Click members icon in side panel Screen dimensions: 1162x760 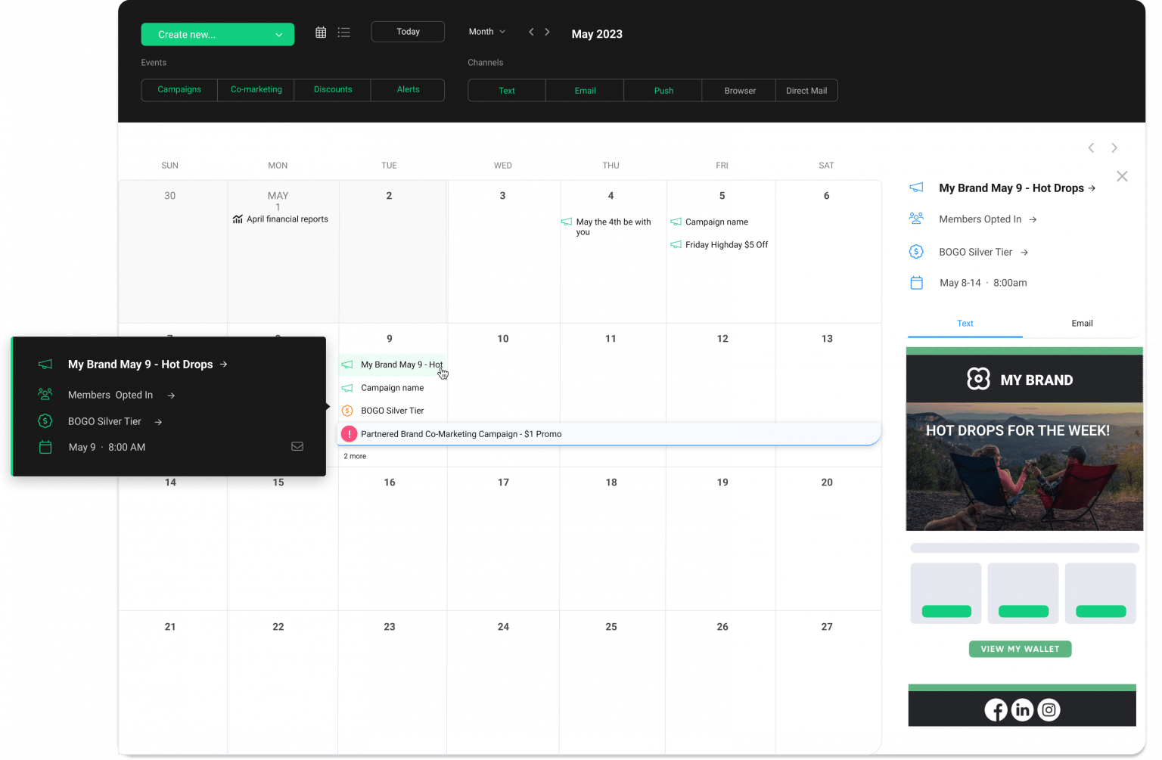coord(916,219)
